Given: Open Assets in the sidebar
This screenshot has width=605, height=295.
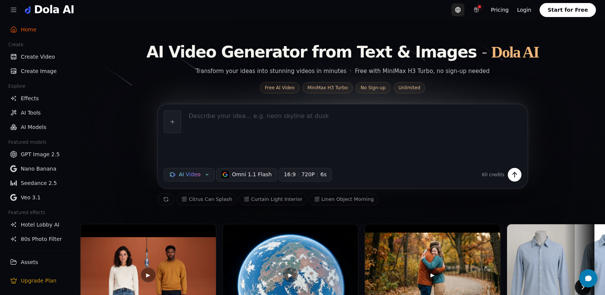Looking at the screenshot, I should (x=40, y=262).
